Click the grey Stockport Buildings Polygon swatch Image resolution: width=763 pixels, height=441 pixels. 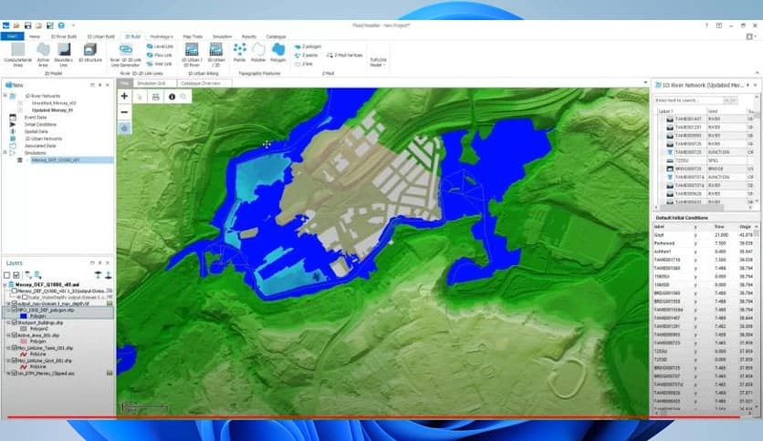point(24,329)
